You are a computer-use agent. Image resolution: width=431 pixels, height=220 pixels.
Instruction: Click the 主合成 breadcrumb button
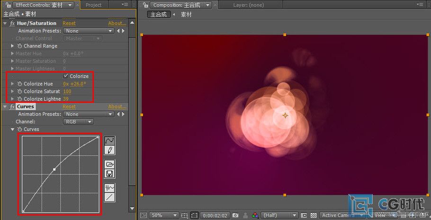point(159,15)
